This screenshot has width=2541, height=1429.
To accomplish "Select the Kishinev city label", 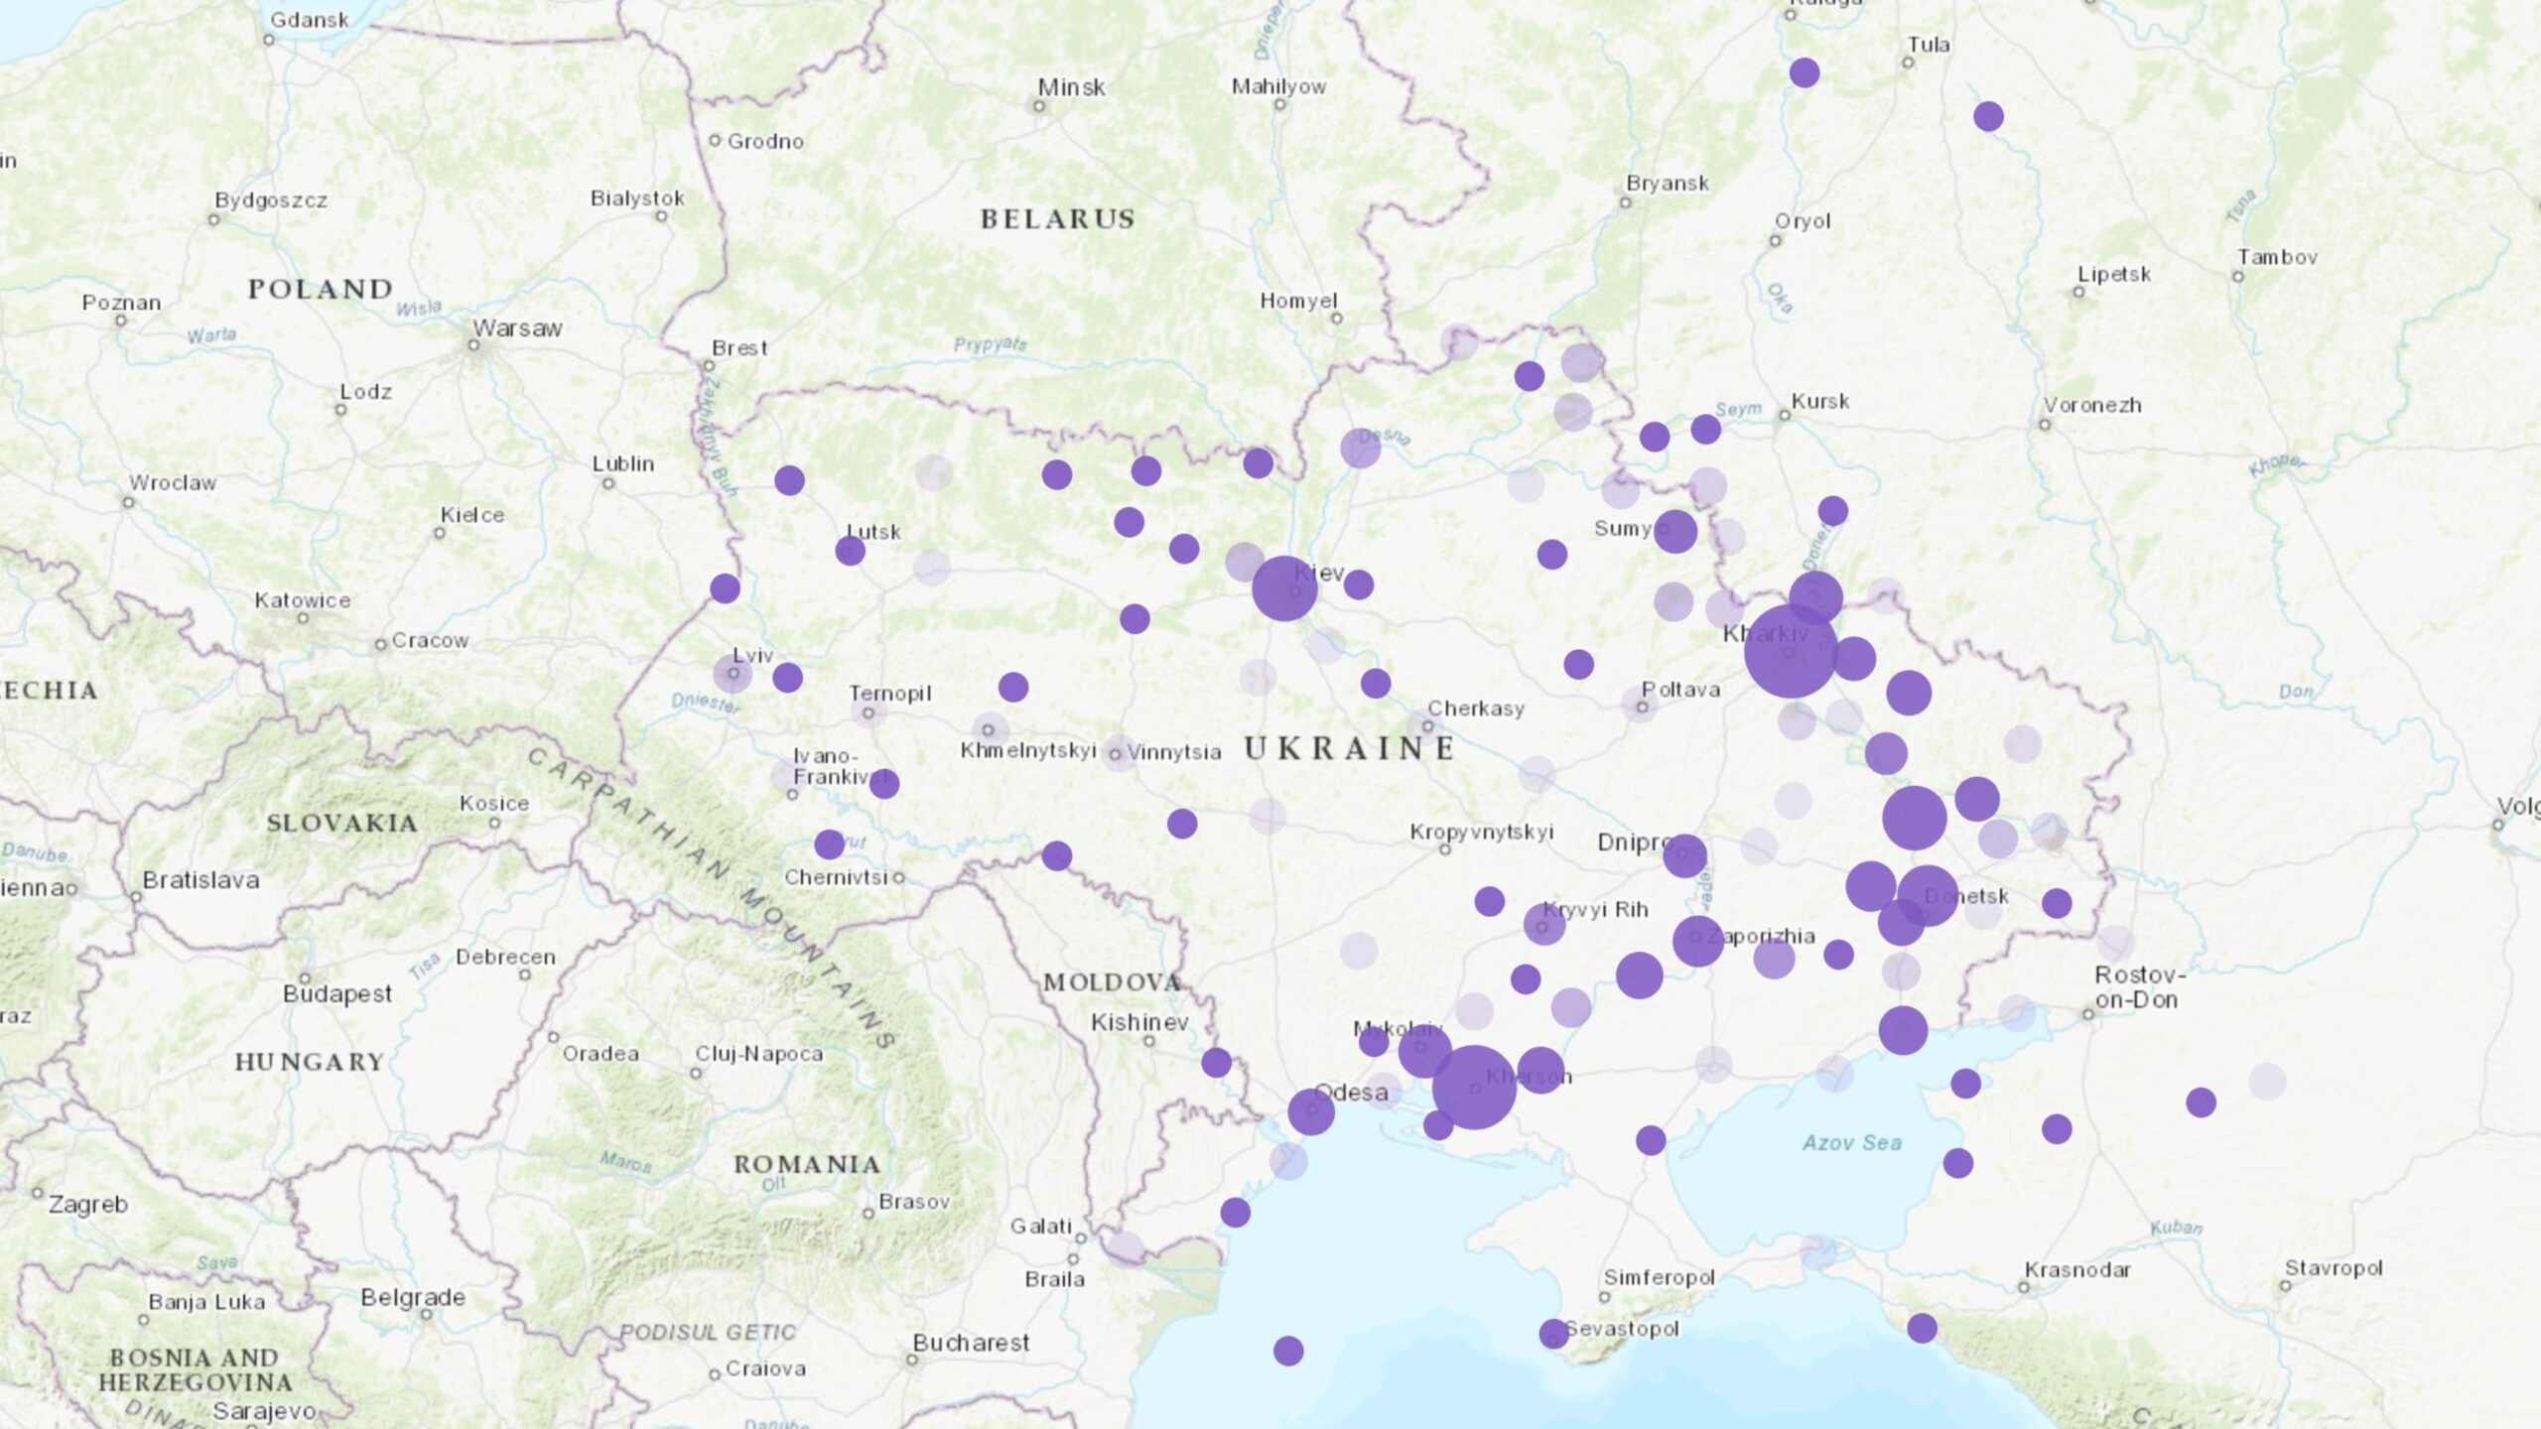I will click(1139, 1022).
